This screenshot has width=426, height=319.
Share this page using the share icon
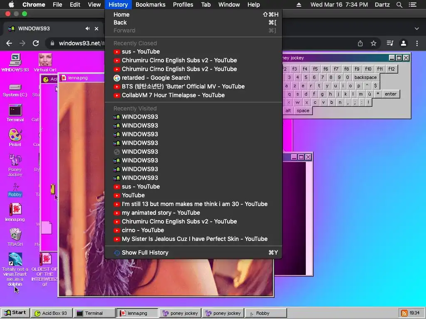point(360,43)
